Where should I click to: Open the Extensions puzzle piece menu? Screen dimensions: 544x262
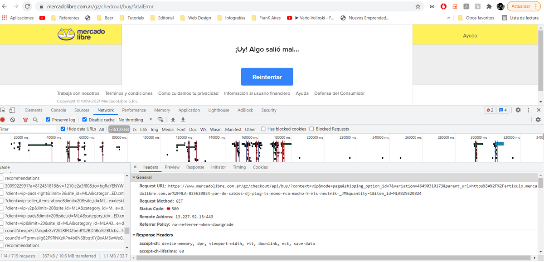point(489,6)
